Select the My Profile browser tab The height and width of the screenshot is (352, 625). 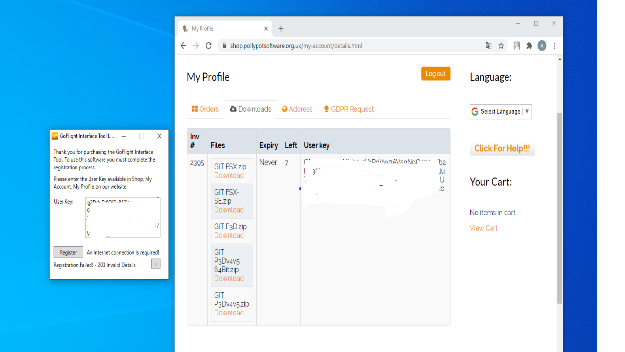[x=225, y=29]
